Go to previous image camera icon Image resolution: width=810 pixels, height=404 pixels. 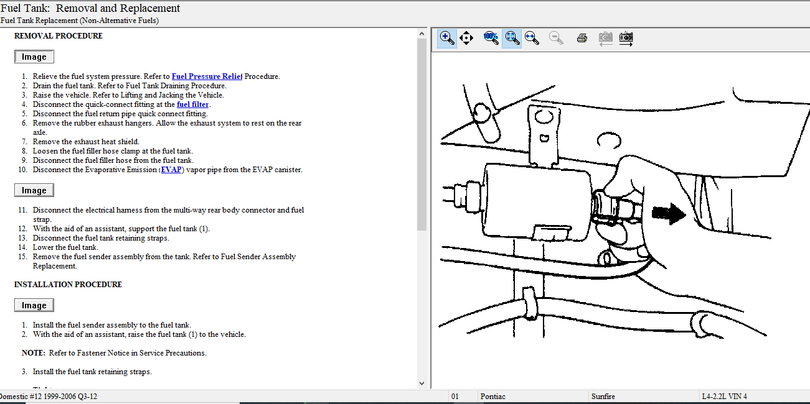(x=605, y=38)
